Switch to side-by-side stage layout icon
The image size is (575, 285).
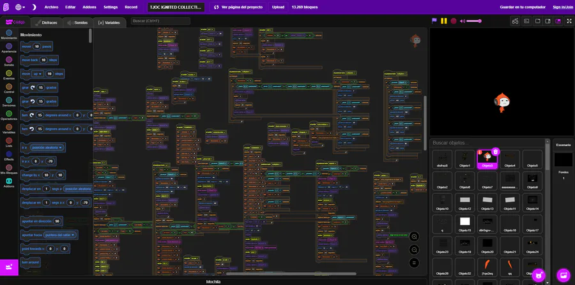[548, 21]
